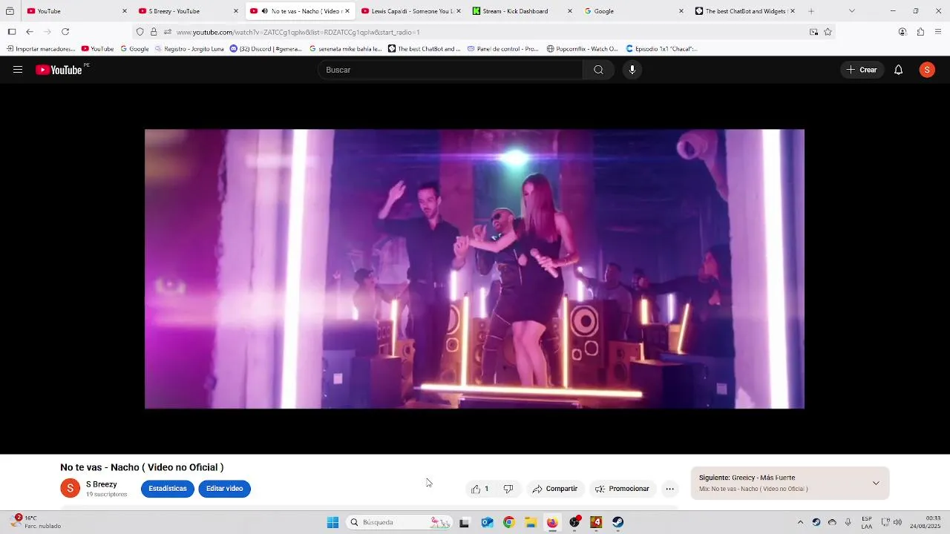Open a new browser tab
950x534 pixels.
point(811,11)
